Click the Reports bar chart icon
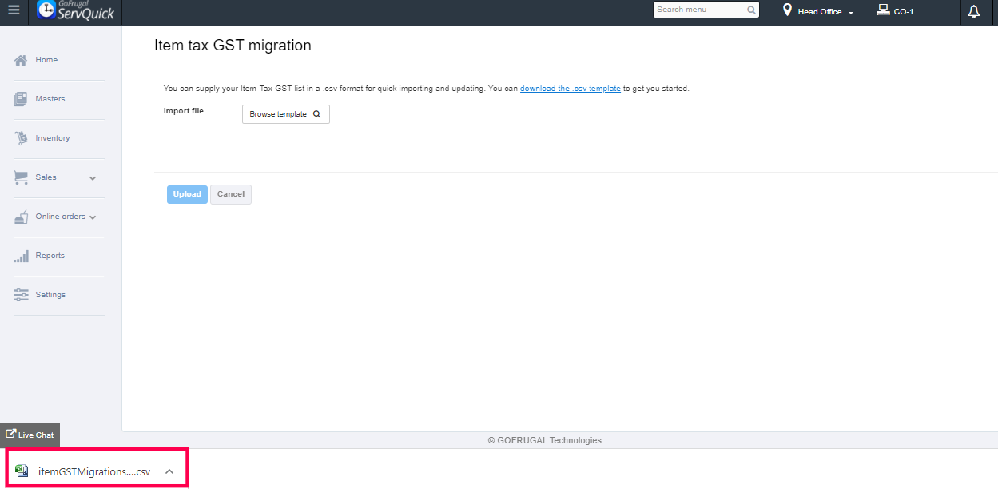 pos(21,256)
